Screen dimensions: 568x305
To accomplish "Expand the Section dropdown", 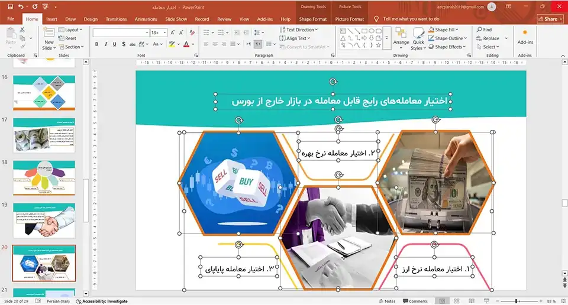I will point(71,47).
